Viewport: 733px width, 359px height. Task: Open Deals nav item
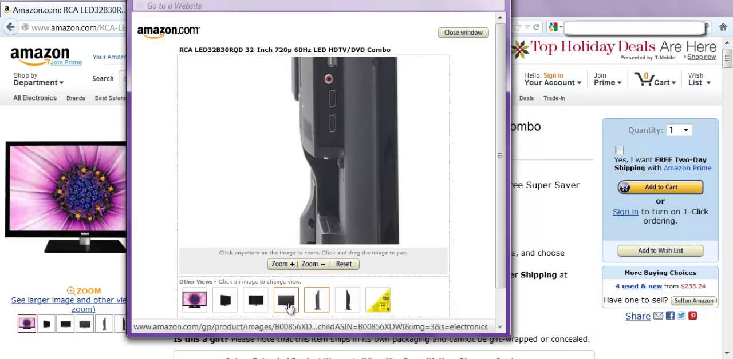click(x=526, y=98)
